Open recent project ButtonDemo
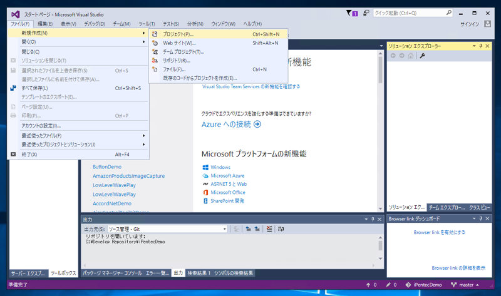The width and height of the screenshot is (501, 296). (107, 166)
